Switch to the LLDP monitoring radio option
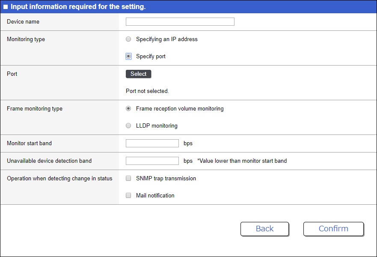The image size is (377, 257). coord(128,126)
